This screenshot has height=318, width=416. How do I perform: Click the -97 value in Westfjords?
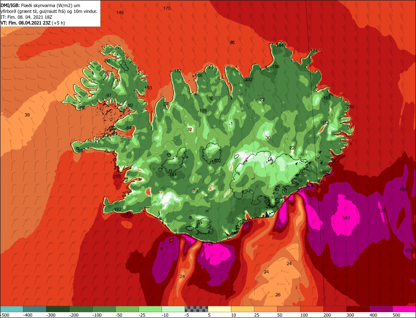108,96
